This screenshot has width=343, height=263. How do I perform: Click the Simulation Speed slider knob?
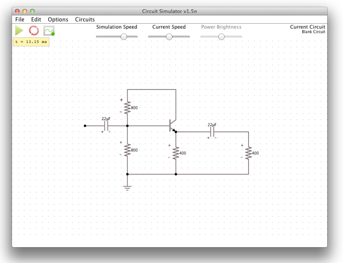(x=124, y=37)
